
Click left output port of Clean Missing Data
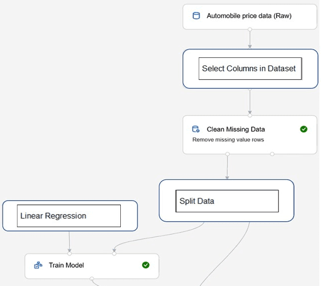click(x=228, y=154)
